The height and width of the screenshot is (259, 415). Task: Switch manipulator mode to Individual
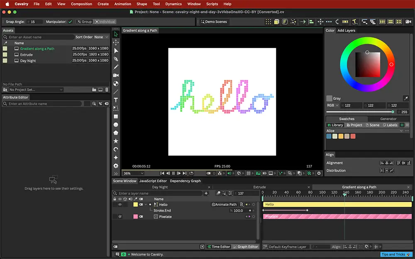[105, 22]
